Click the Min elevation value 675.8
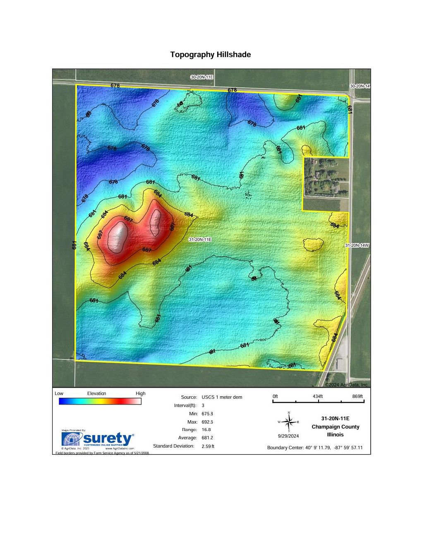The width and height of the screenshot is (422, 546). [207, 414]
